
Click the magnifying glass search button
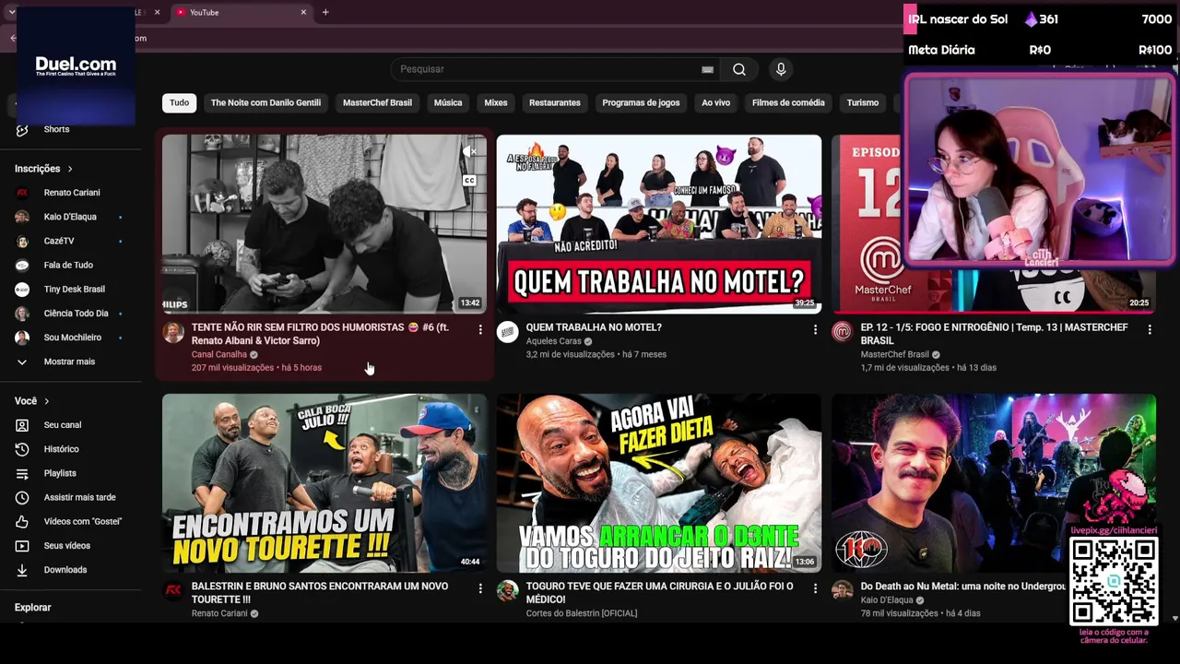pos(739,69)
